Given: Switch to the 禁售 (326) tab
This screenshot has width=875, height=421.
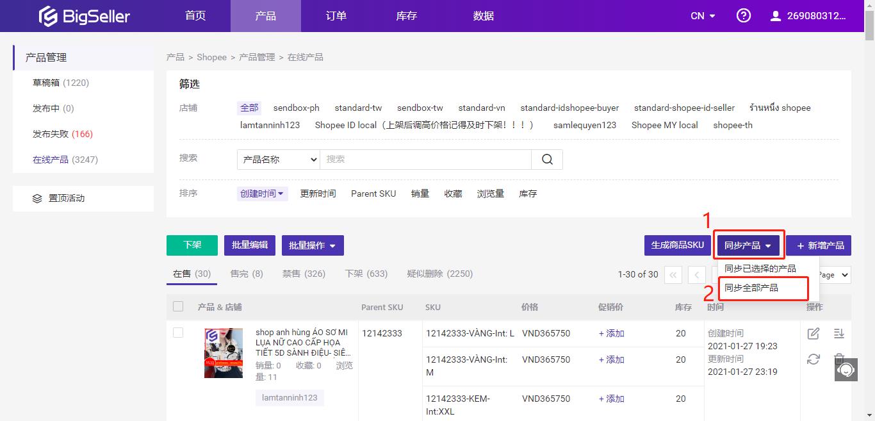Looking at the screenshot, I should (x=304, y=274).
